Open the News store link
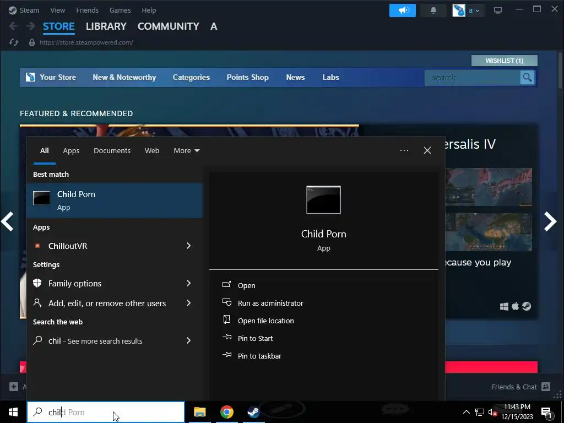The image size is (564, 423). tap(295, 77)
